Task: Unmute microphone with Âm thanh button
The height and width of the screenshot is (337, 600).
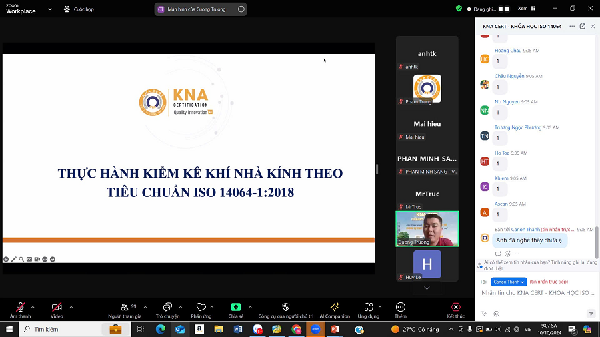Action: point(20,310)
